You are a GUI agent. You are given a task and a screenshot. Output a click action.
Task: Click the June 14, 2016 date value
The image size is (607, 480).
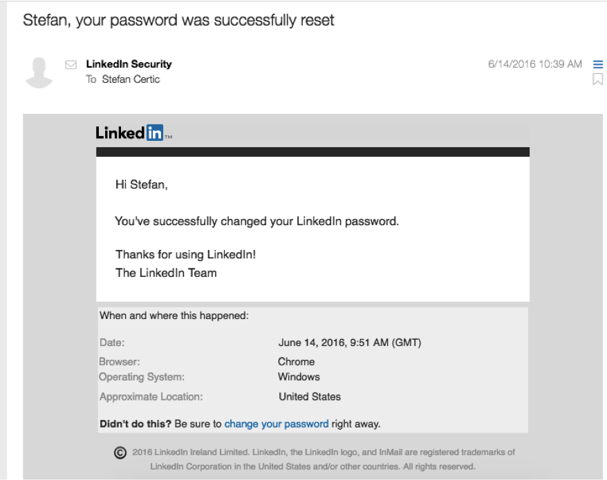click(x=350, y=343)
